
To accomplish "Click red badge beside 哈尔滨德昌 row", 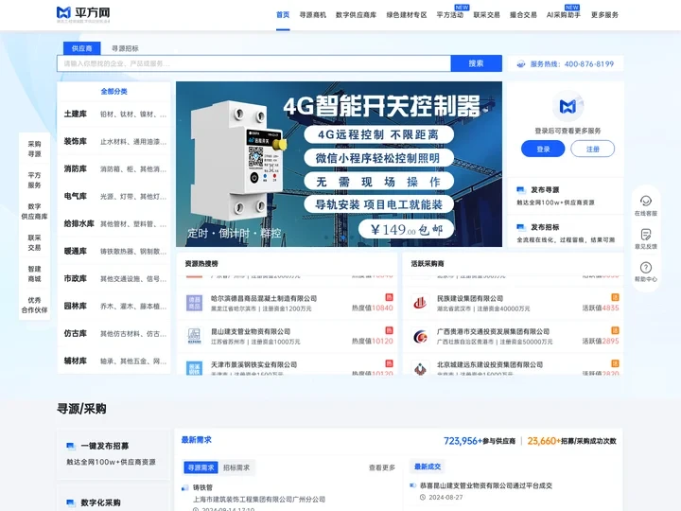I will pos(389,297).
